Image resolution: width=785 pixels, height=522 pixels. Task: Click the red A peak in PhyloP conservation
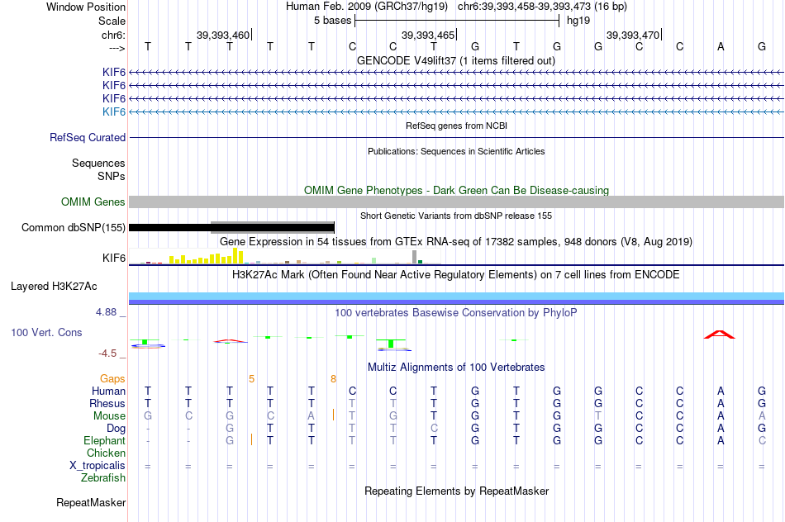click(720, 335)
